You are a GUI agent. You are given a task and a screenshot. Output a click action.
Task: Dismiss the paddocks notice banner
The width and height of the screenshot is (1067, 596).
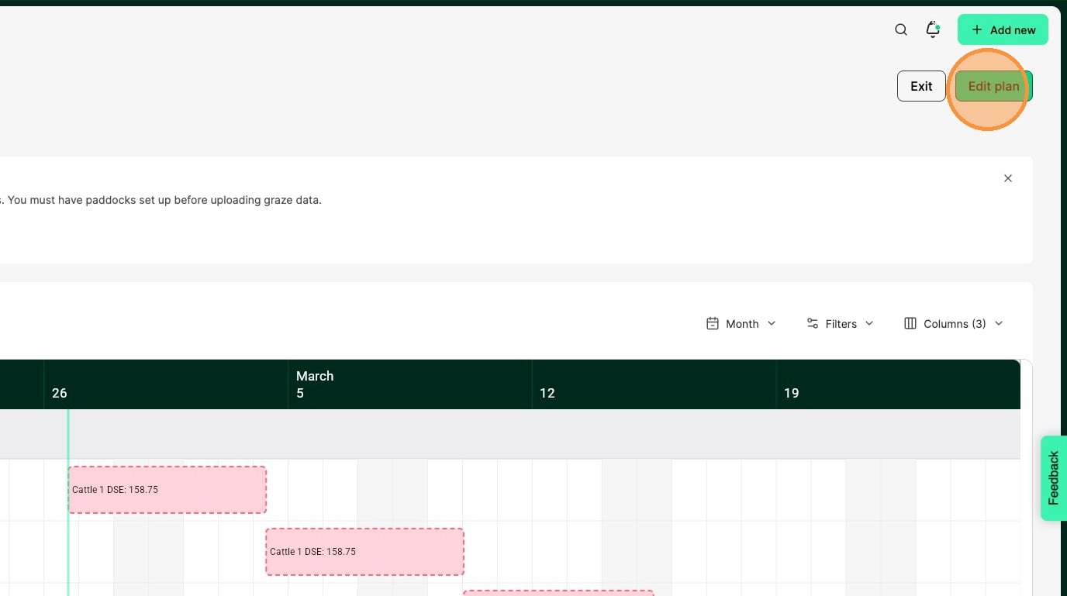coord(1008,178)
